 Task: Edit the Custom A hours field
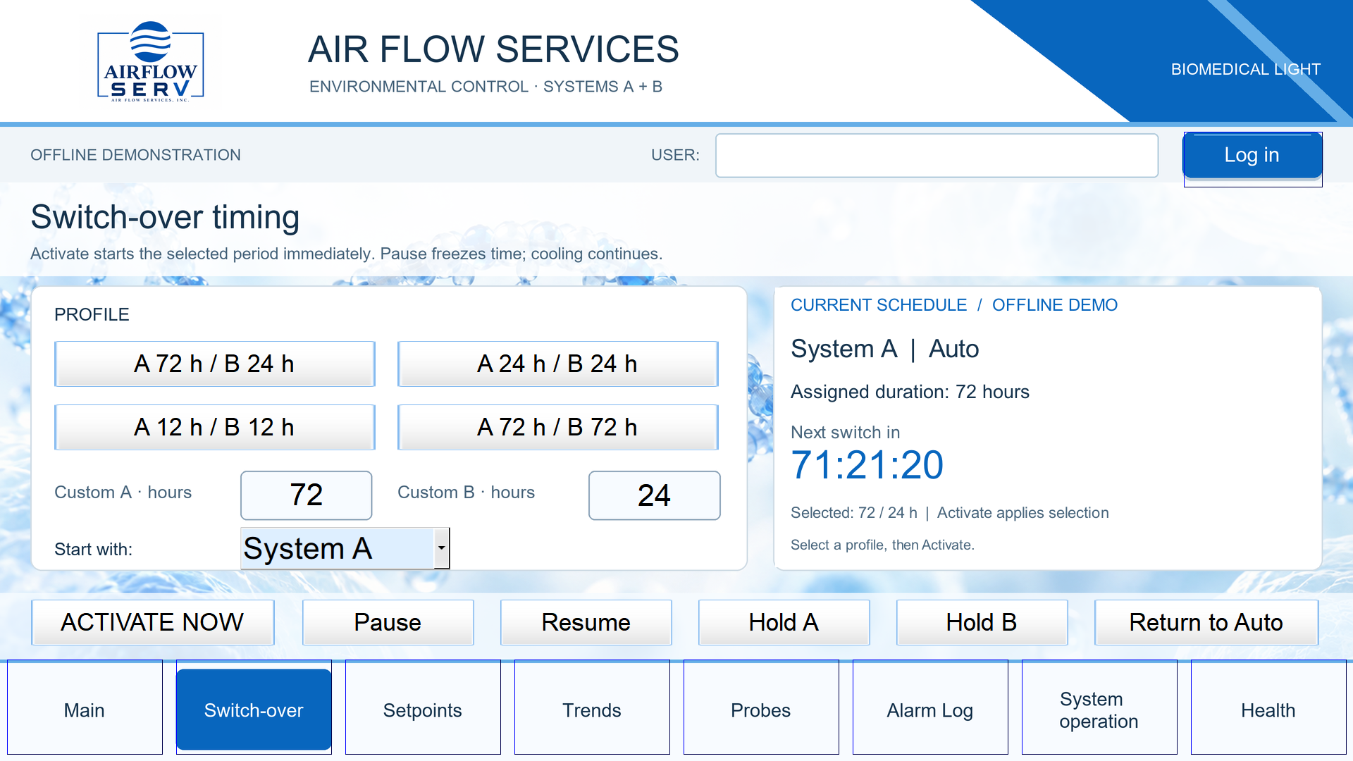tap(306, 495)
